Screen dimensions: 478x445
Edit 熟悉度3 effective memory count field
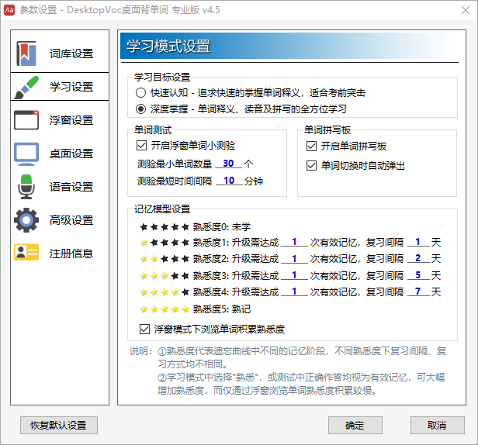[294, 275]
